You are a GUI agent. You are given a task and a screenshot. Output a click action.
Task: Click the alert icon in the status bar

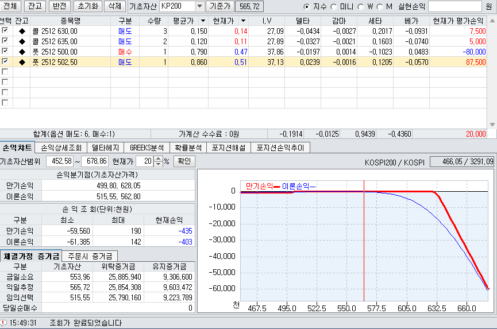[x=3, y=323]
